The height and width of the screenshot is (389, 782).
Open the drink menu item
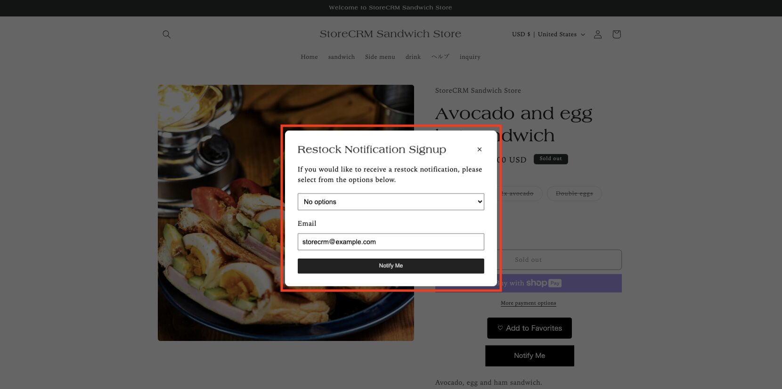coord(413,57)
